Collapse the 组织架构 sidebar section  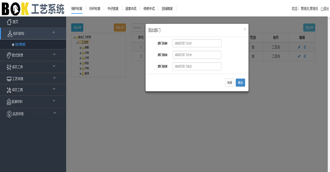(54, 33)
